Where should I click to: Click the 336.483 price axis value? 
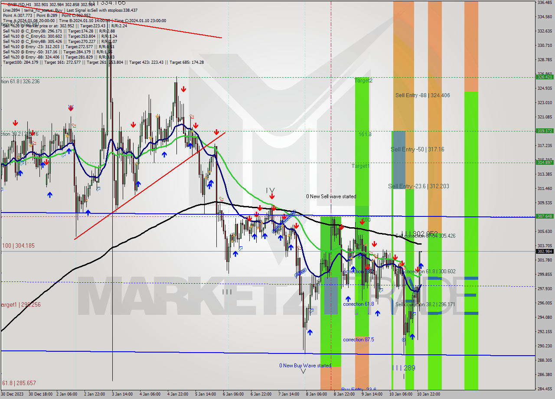click(544, 3)
